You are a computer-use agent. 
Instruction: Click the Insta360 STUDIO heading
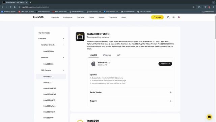coord(98,34)
